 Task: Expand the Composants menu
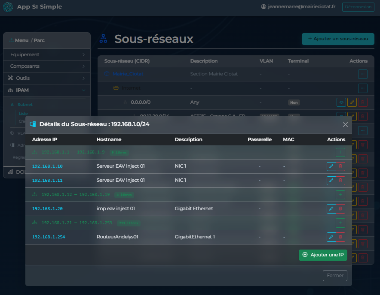pyautogui.click(x=47, y=66)
